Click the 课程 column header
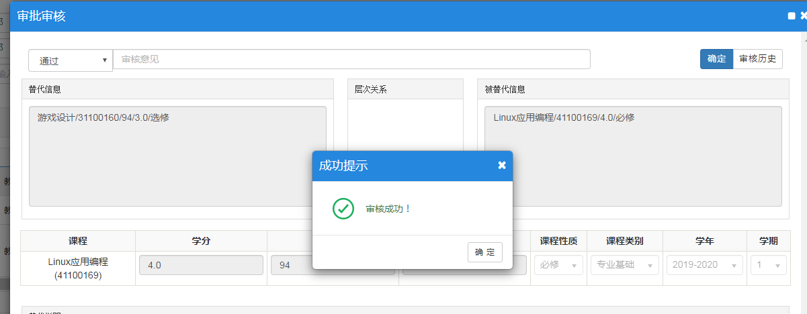 coord(78,241)
